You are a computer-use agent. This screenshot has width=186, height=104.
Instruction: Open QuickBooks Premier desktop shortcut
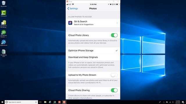coord(4,34)
